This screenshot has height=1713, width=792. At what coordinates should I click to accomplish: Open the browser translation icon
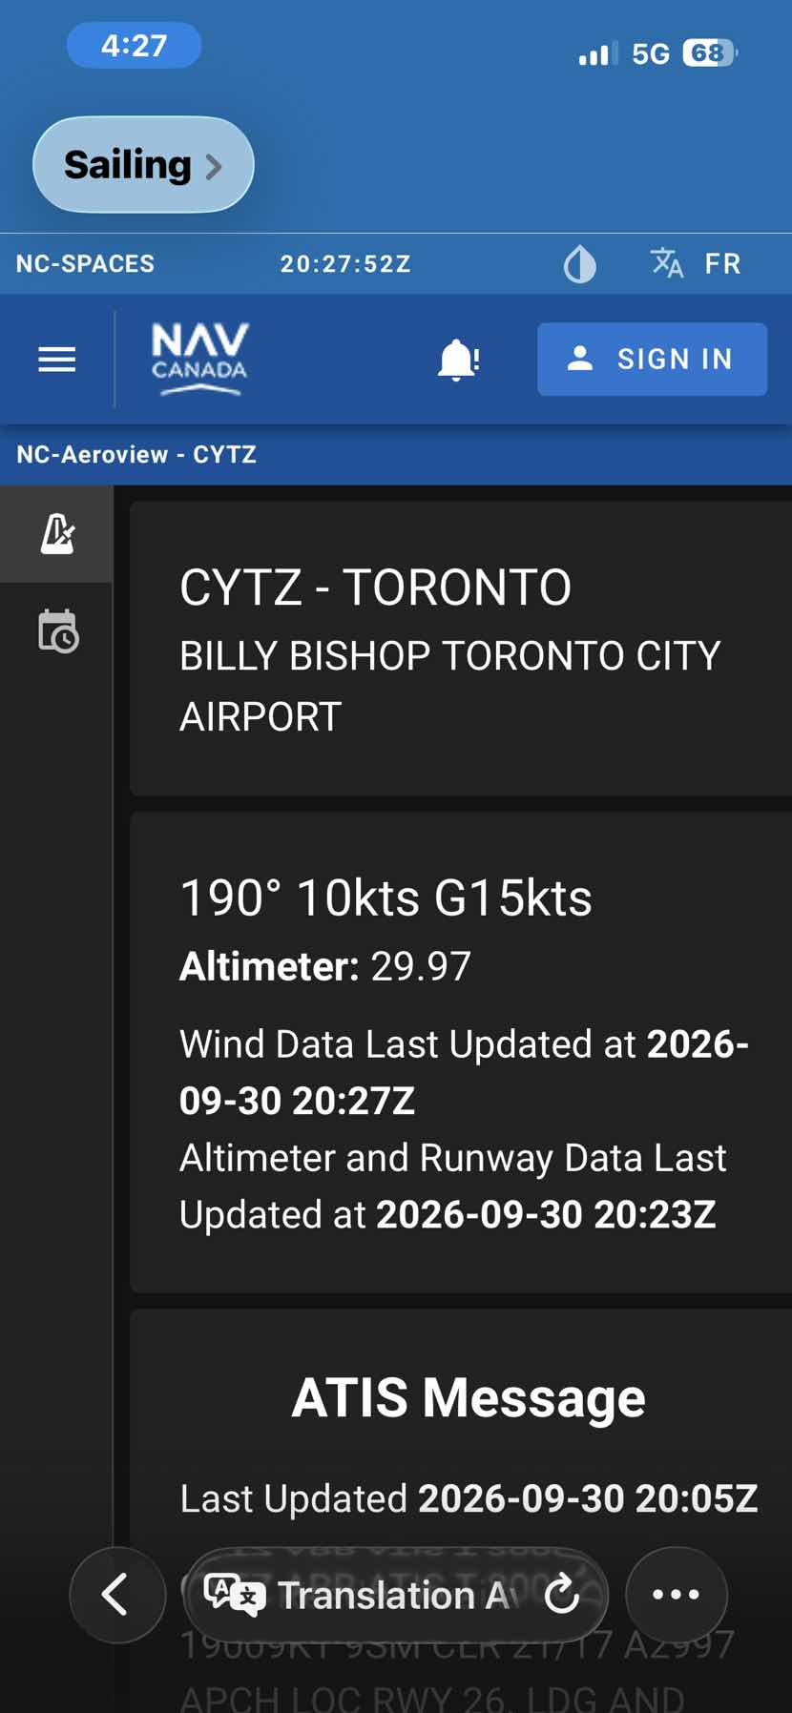point(234,1595)
